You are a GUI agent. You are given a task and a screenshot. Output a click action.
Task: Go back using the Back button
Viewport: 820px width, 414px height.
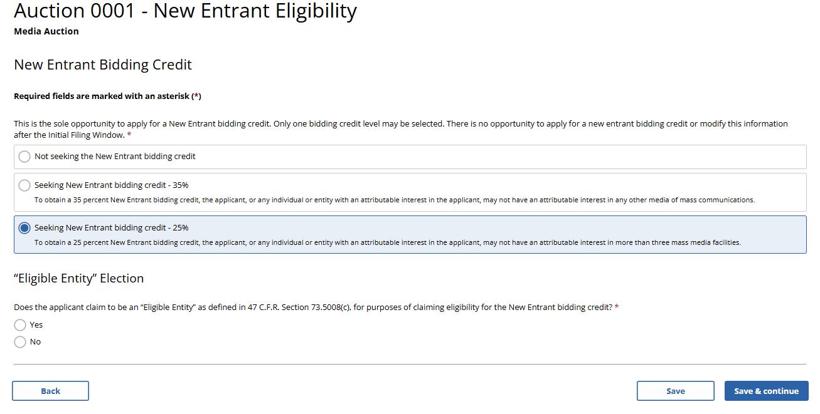click(50, 391)
